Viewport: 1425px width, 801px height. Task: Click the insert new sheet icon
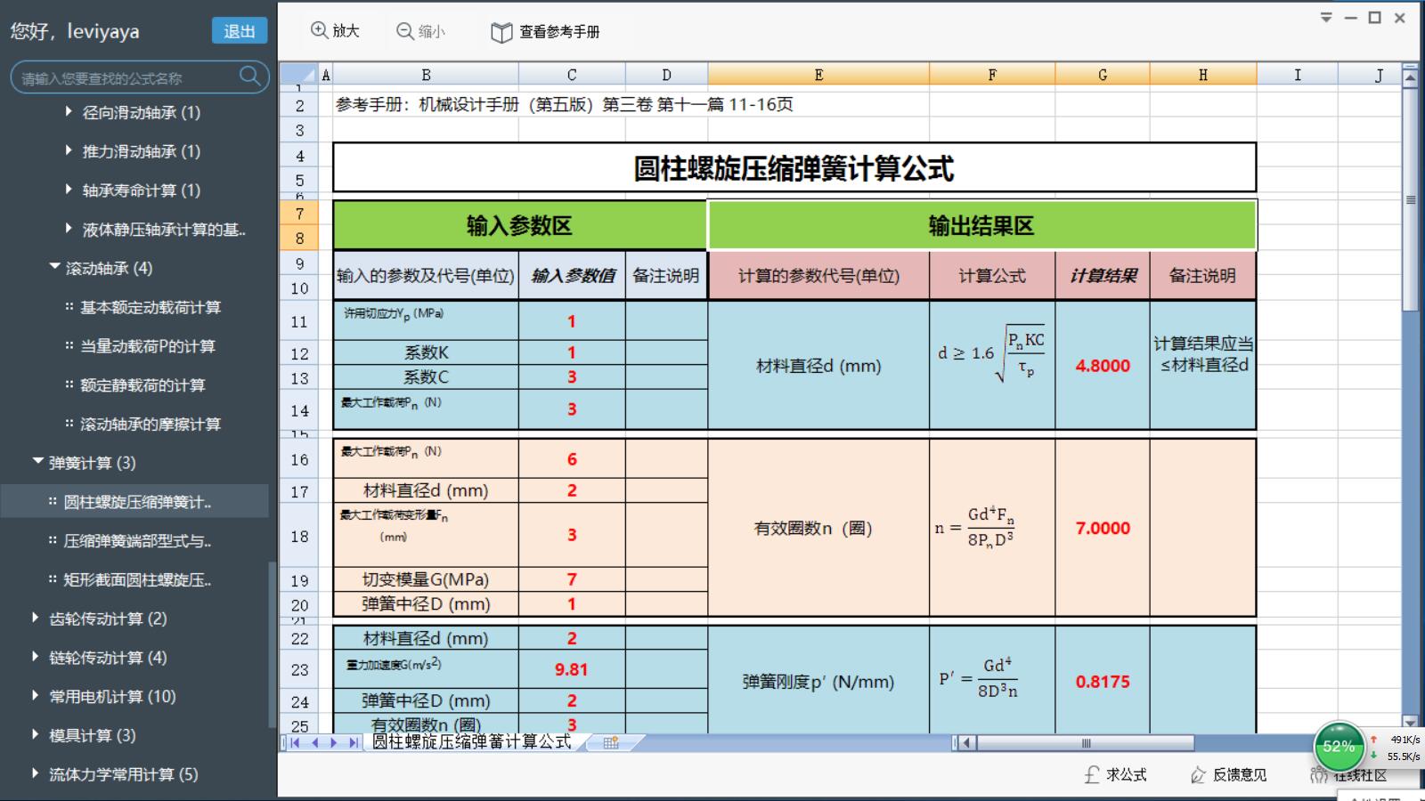pos(611,742)
